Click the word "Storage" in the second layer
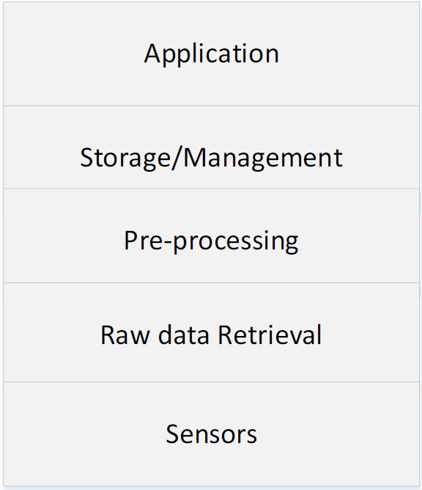 point(125,158)
